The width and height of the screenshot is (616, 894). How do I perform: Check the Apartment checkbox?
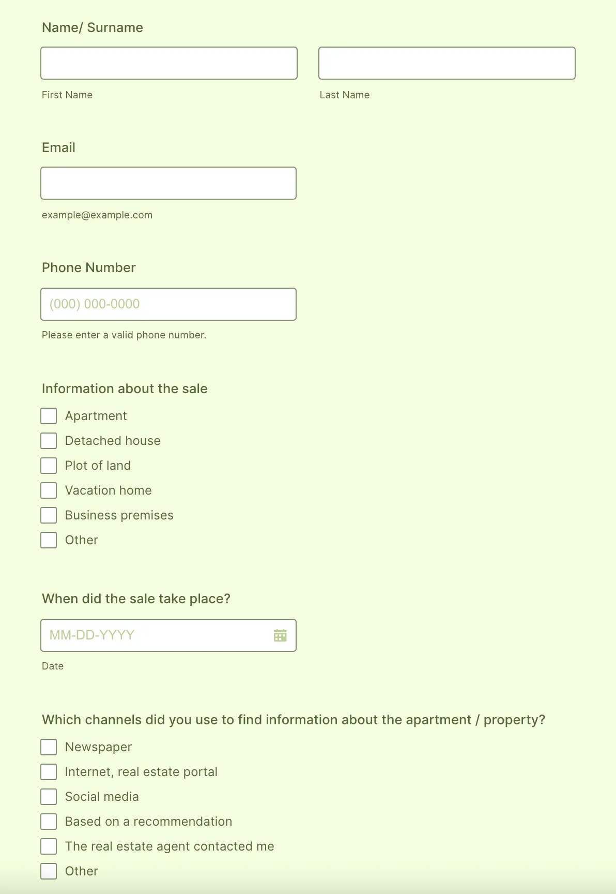(x=49, y=416)
